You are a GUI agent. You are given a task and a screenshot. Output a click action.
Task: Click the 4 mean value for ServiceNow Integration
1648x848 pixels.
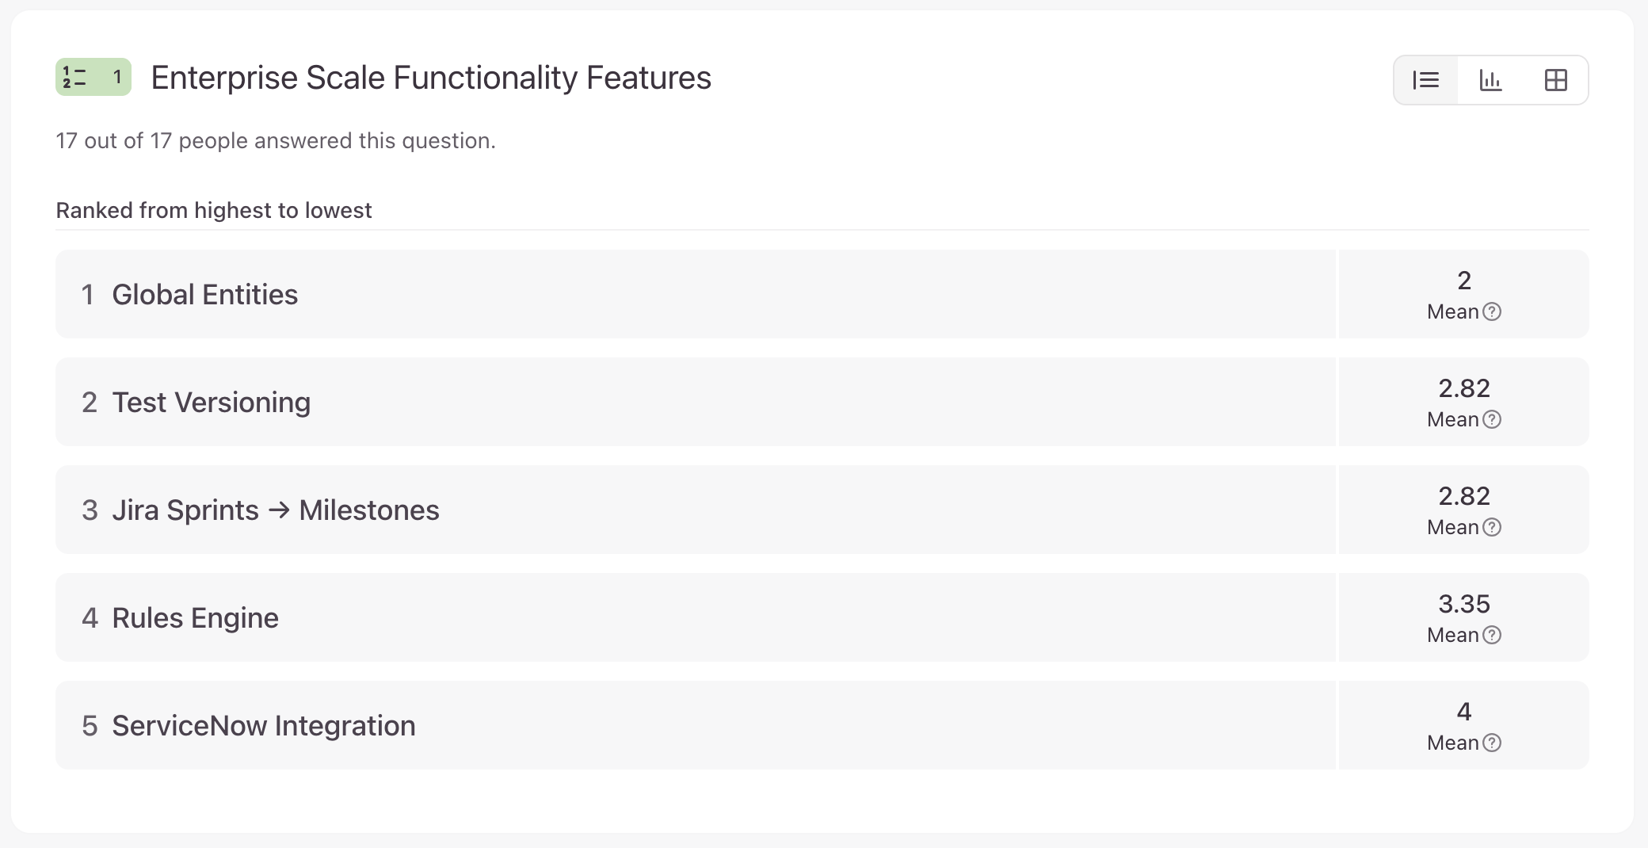1463,712
